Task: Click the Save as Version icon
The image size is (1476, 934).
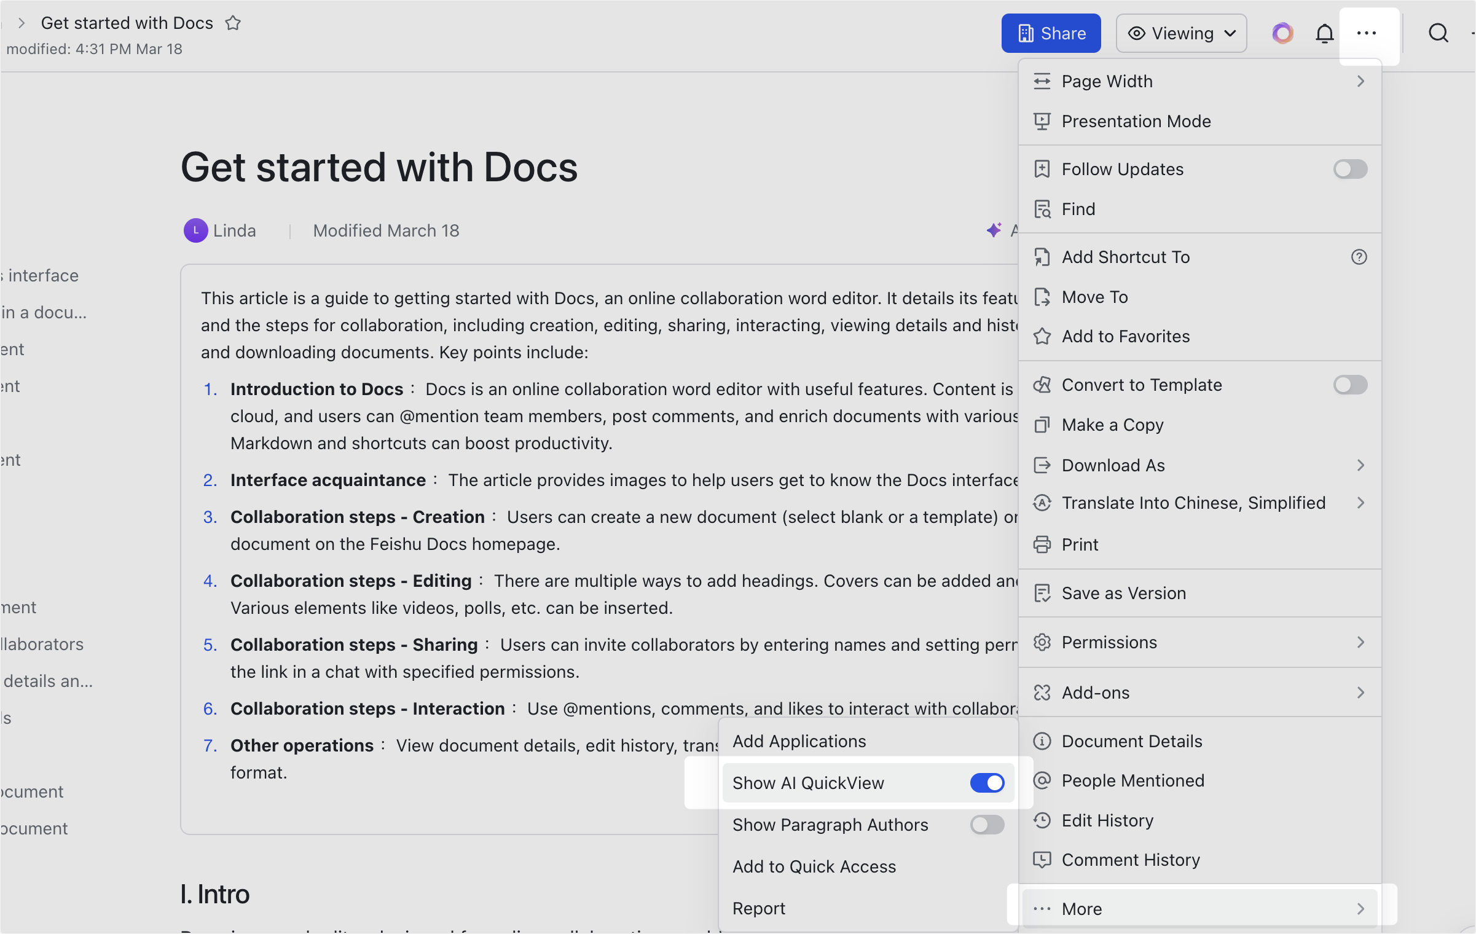Action: pos(1042,593)
